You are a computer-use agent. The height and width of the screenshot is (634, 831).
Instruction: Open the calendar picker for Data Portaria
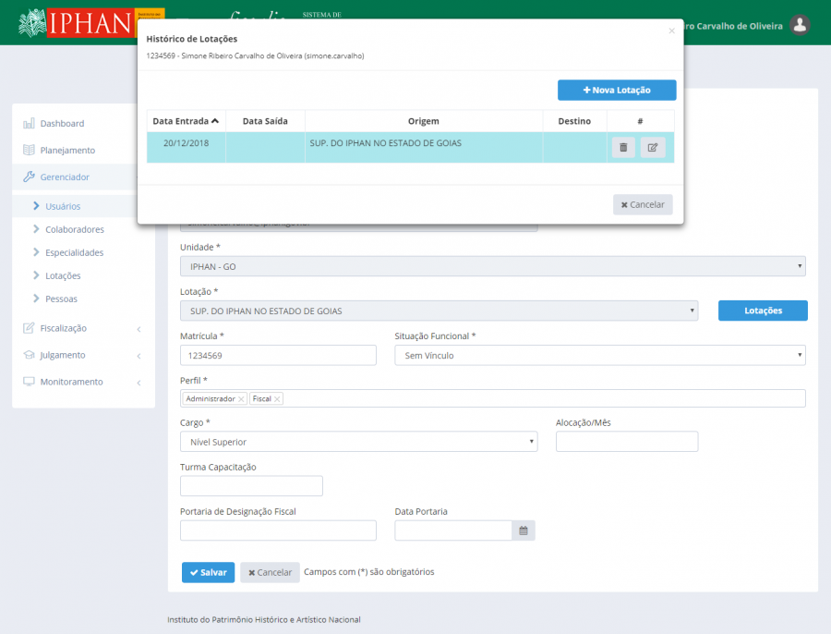click(x=524, y=530)
